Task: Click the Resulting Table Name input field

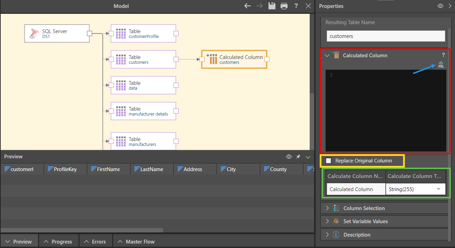Action: 386,36
